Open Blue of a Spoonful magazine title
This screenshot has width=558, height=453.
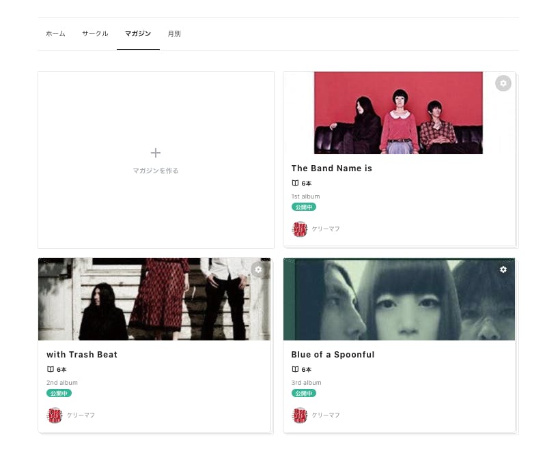[x=333, y=355]
